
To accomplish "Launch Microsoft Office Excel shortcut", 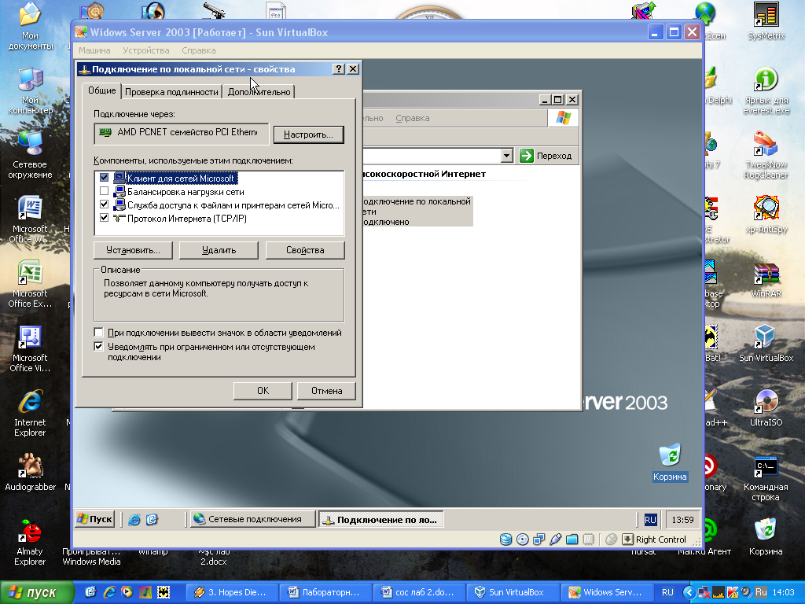I will coord(30,284).
